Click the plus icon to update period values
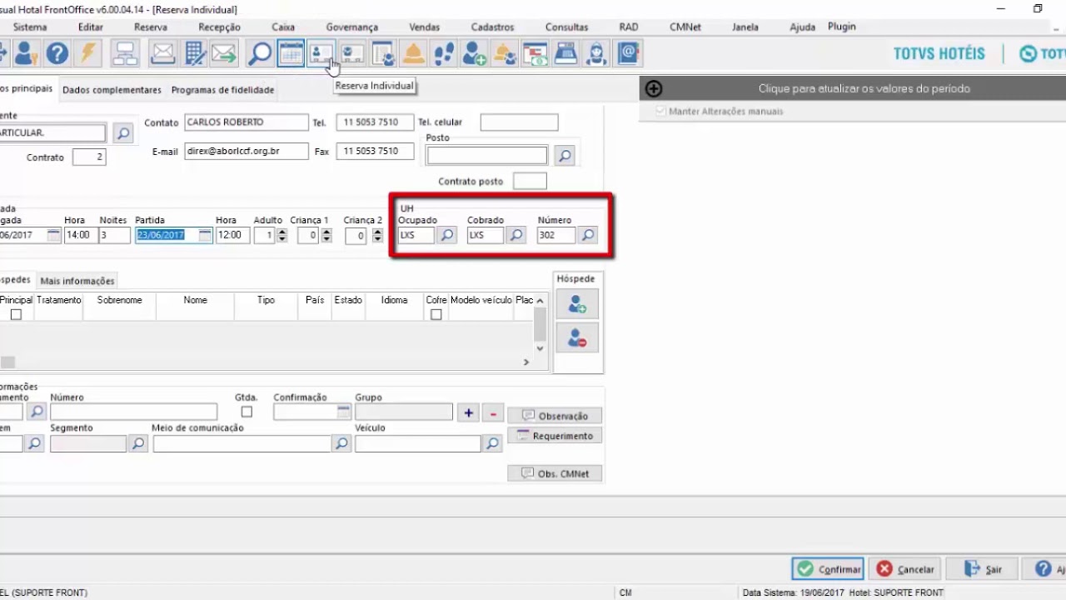Image resolution: width=1066 pixels, height=600 pixels. point(654,88)
